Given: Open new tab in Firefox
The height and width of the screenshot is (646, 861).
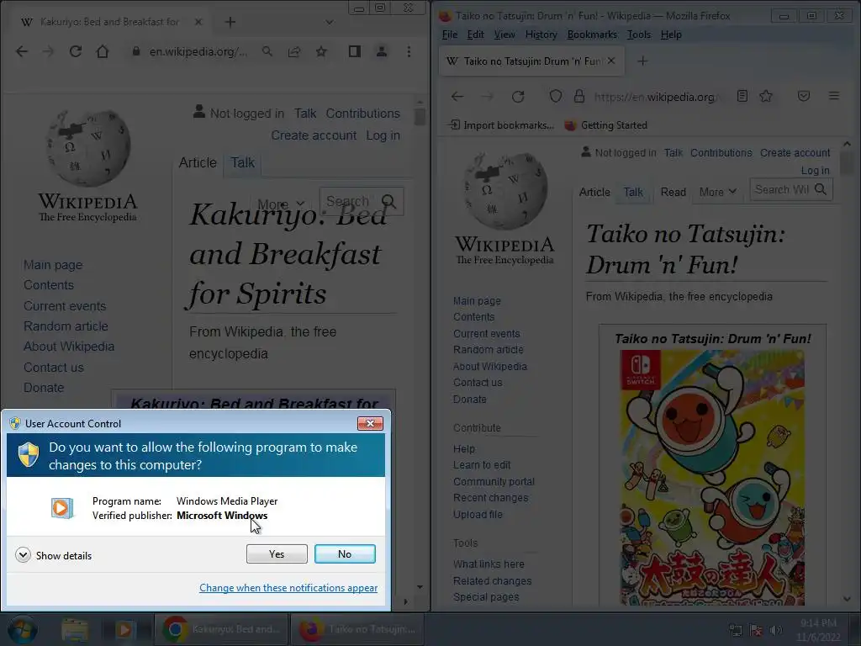Looking at the screenshot, I should coord(642,61).
